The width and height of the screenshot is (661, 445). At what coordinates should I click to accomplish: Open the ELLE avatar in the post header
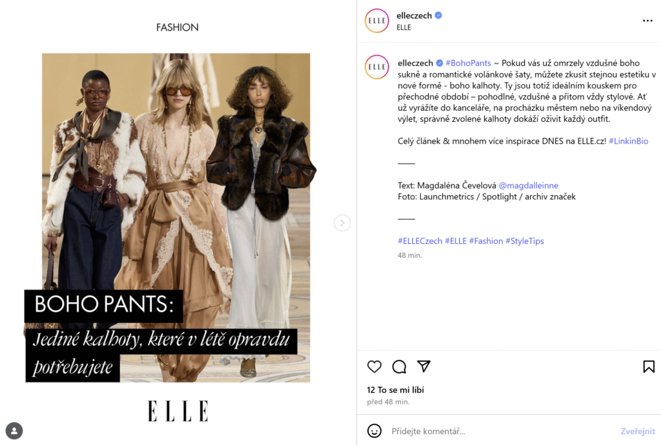click(x=377, y=21)
